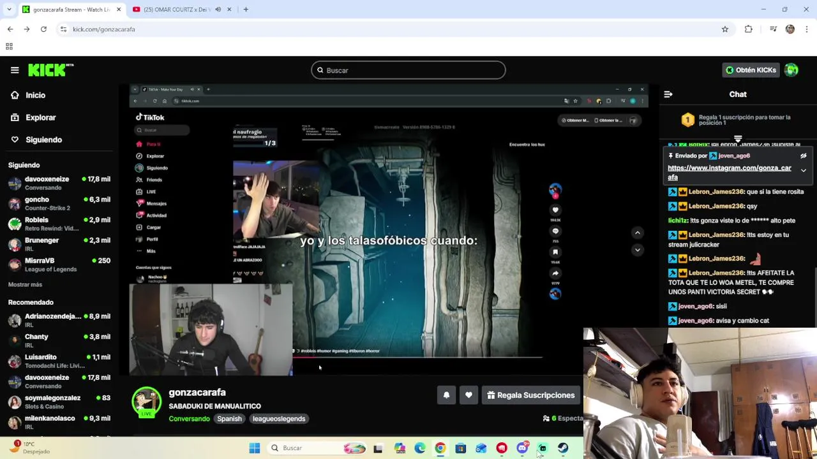The height and width of the screenshot is (459, 817).
Task: Click Regala Suscripciones button
Action: (531, 395)
